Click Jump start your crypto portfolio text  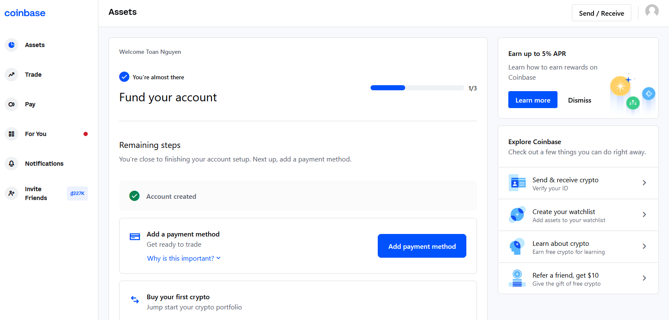click(x=194, y=307)
